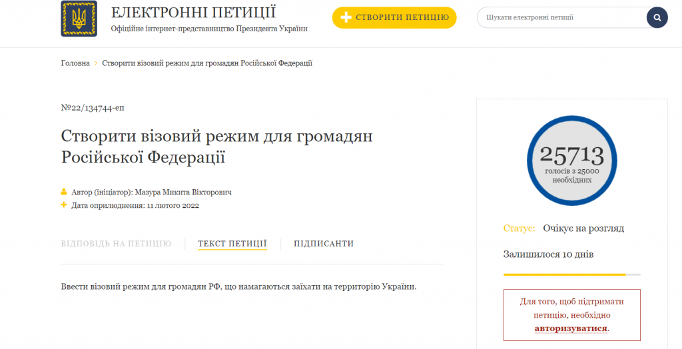
Task: Click the trident coat of arms logo
Action: click(x=79, y=19)
